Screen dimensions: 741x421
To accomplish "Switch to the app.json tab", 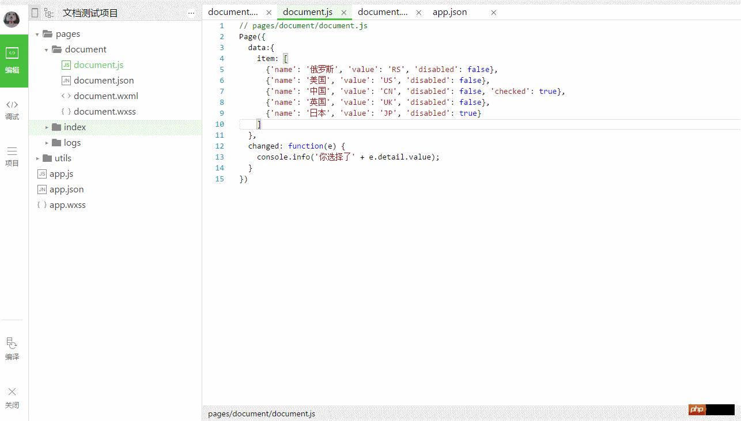I will (449, 12).
